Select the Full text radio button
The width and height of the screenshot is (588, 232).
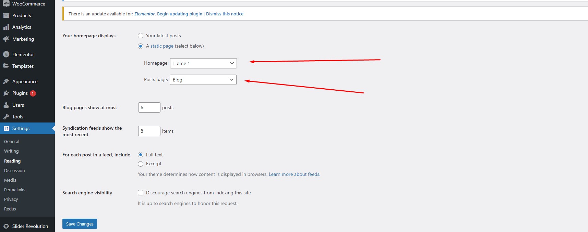coord(141,155)
